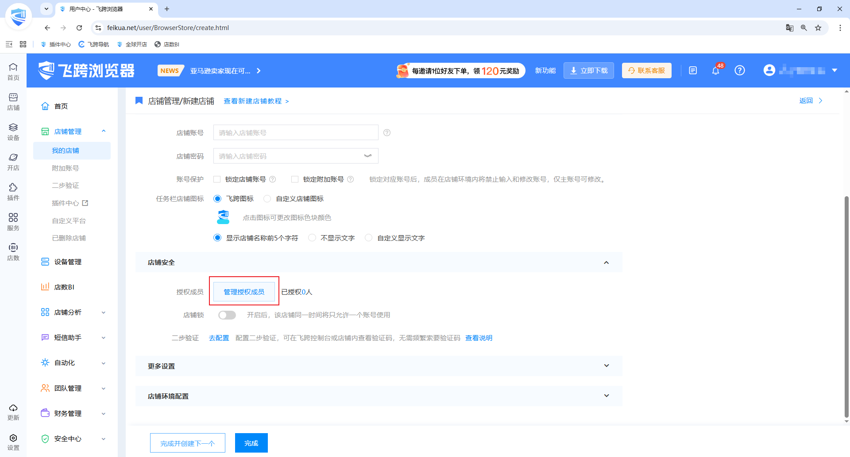Click the browser translate page icon

[x=790, y=28]
